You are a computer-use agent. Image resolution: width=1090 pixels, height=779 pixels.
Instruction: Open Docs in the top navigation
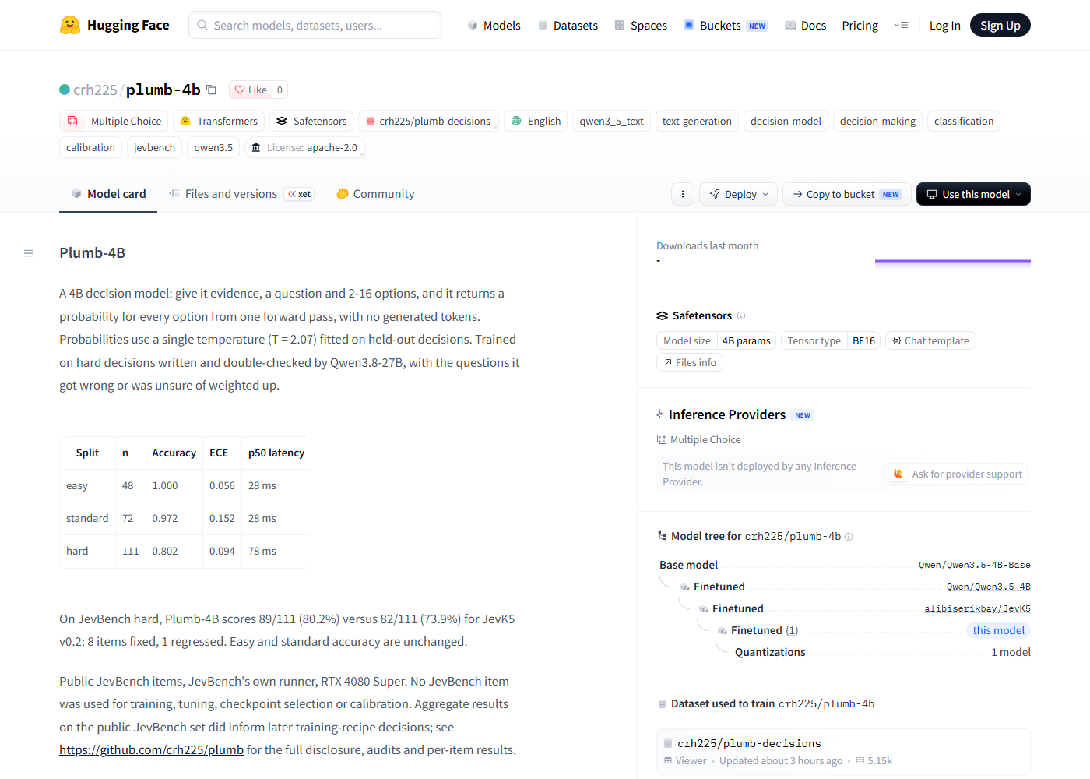(x=805, y=25)
